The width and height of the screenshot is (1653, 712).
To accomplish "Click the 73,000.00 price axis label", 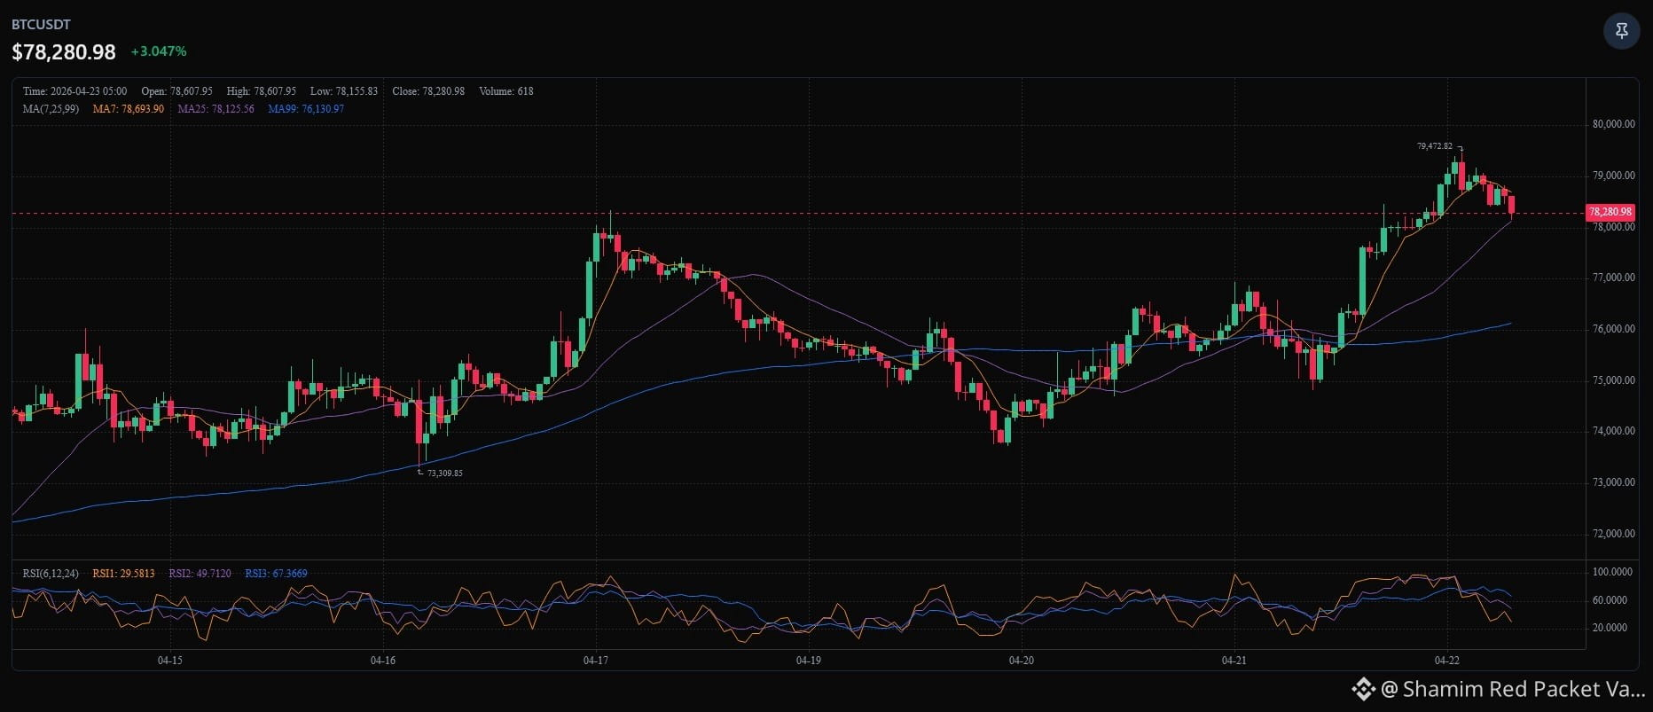I will pyautogui.click(x=1614, y=482).
